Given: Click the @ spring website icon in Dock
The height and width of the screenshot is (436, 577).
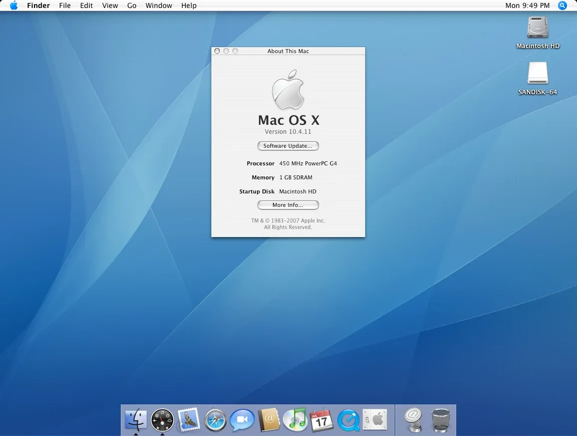Looking at the screenshot, I should pyautogui.click(x=413, y=420).
